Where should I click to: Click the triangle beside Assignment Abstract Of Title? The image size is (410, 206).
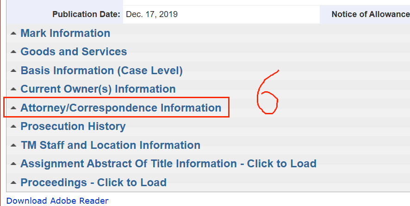[13, 164]
